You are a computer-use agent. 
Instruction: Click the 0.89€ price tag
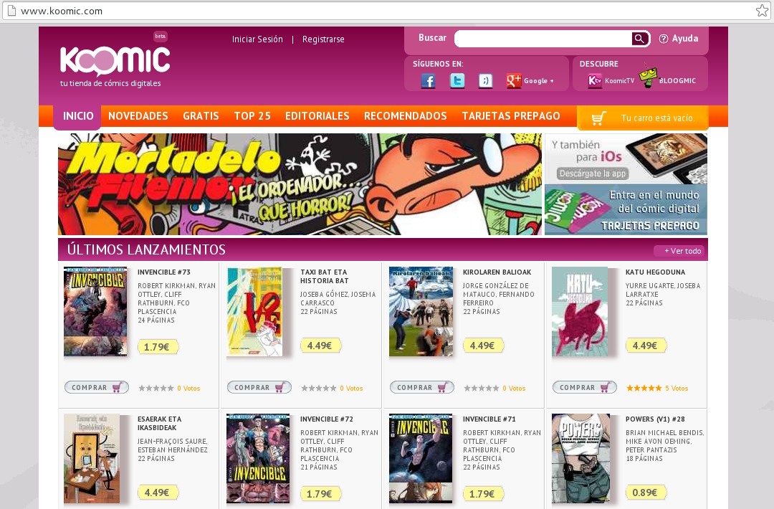(645, 493)
